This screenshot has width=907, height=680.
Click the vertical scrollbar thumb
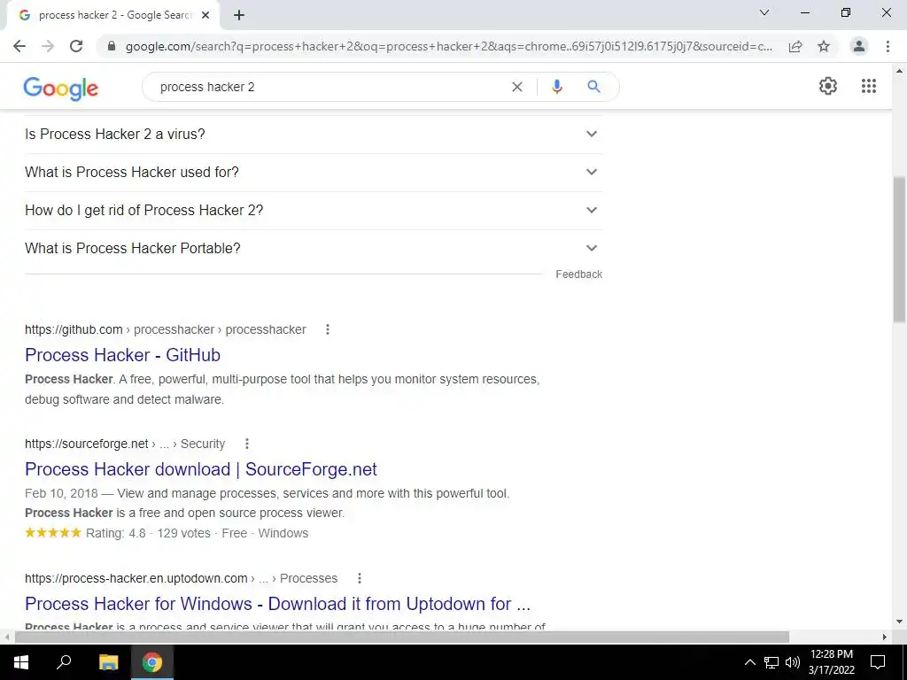(899, 249)
